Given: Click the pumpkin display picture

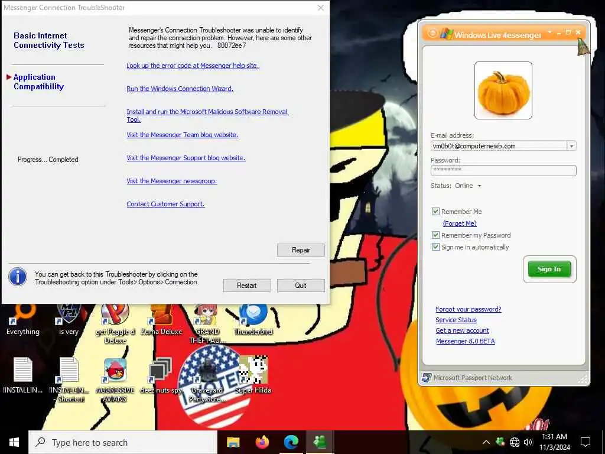Looking at the screenshot, I should (x=503, y=90).
